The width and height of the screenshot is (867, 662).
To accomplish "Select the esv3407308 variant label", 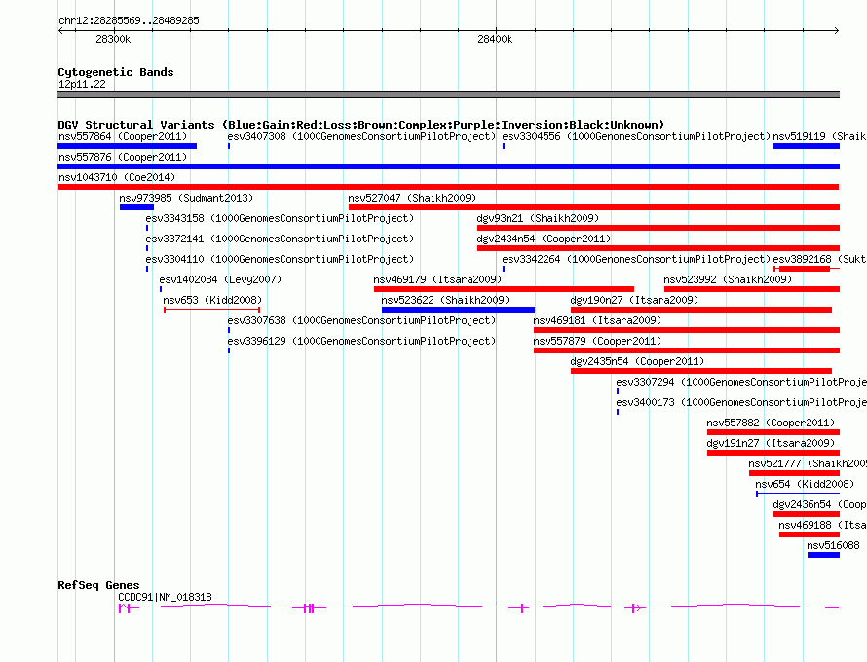I will (361, 136).
